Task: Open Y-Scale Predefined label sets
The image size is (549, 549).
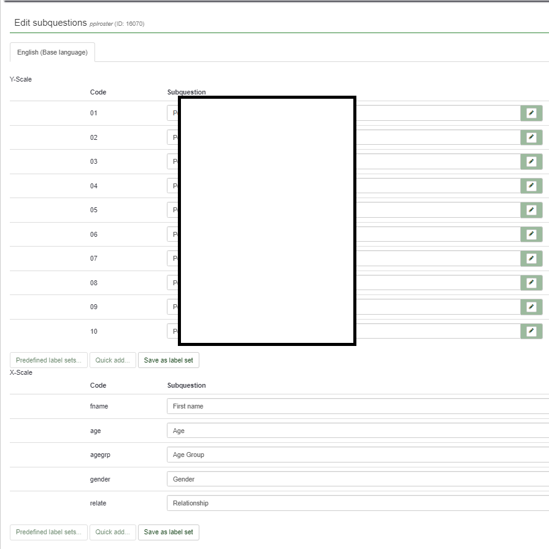Action: coord(48,360)
